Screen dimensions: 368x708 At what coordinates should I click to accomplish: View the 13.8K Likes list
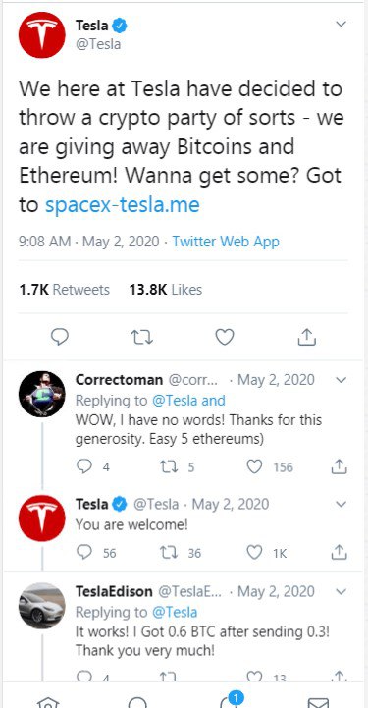(166, 290)
